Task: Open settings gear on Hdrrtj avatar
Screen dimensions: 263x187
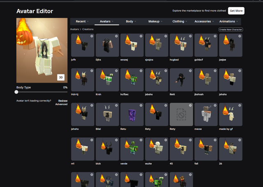Action: point(92,71)
